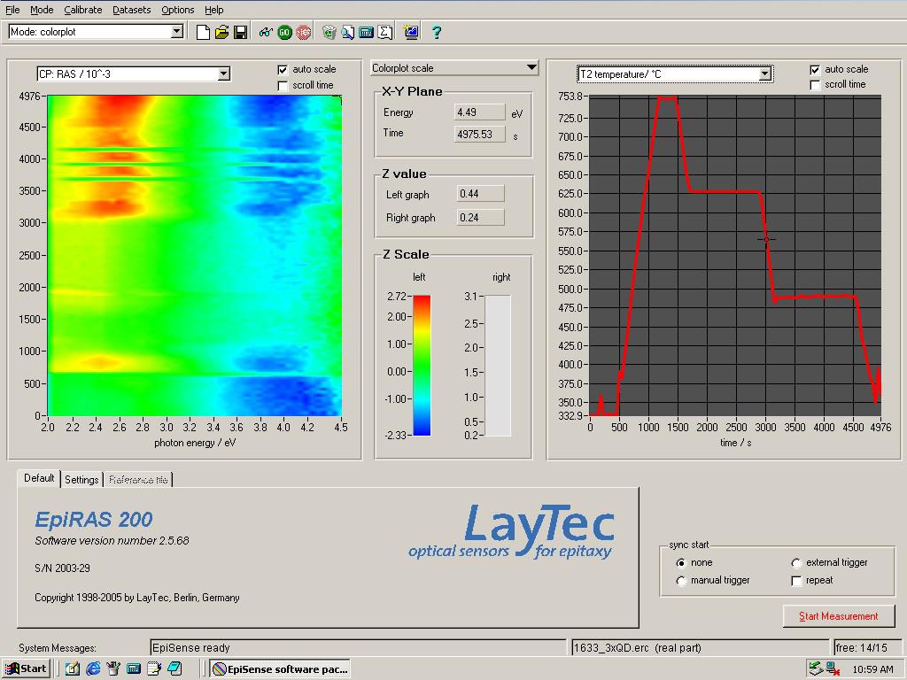Screen dimensions: 907x680
Task: Click the Right graph Z value field
Action: pyautogui.click(x=480, y=218)
